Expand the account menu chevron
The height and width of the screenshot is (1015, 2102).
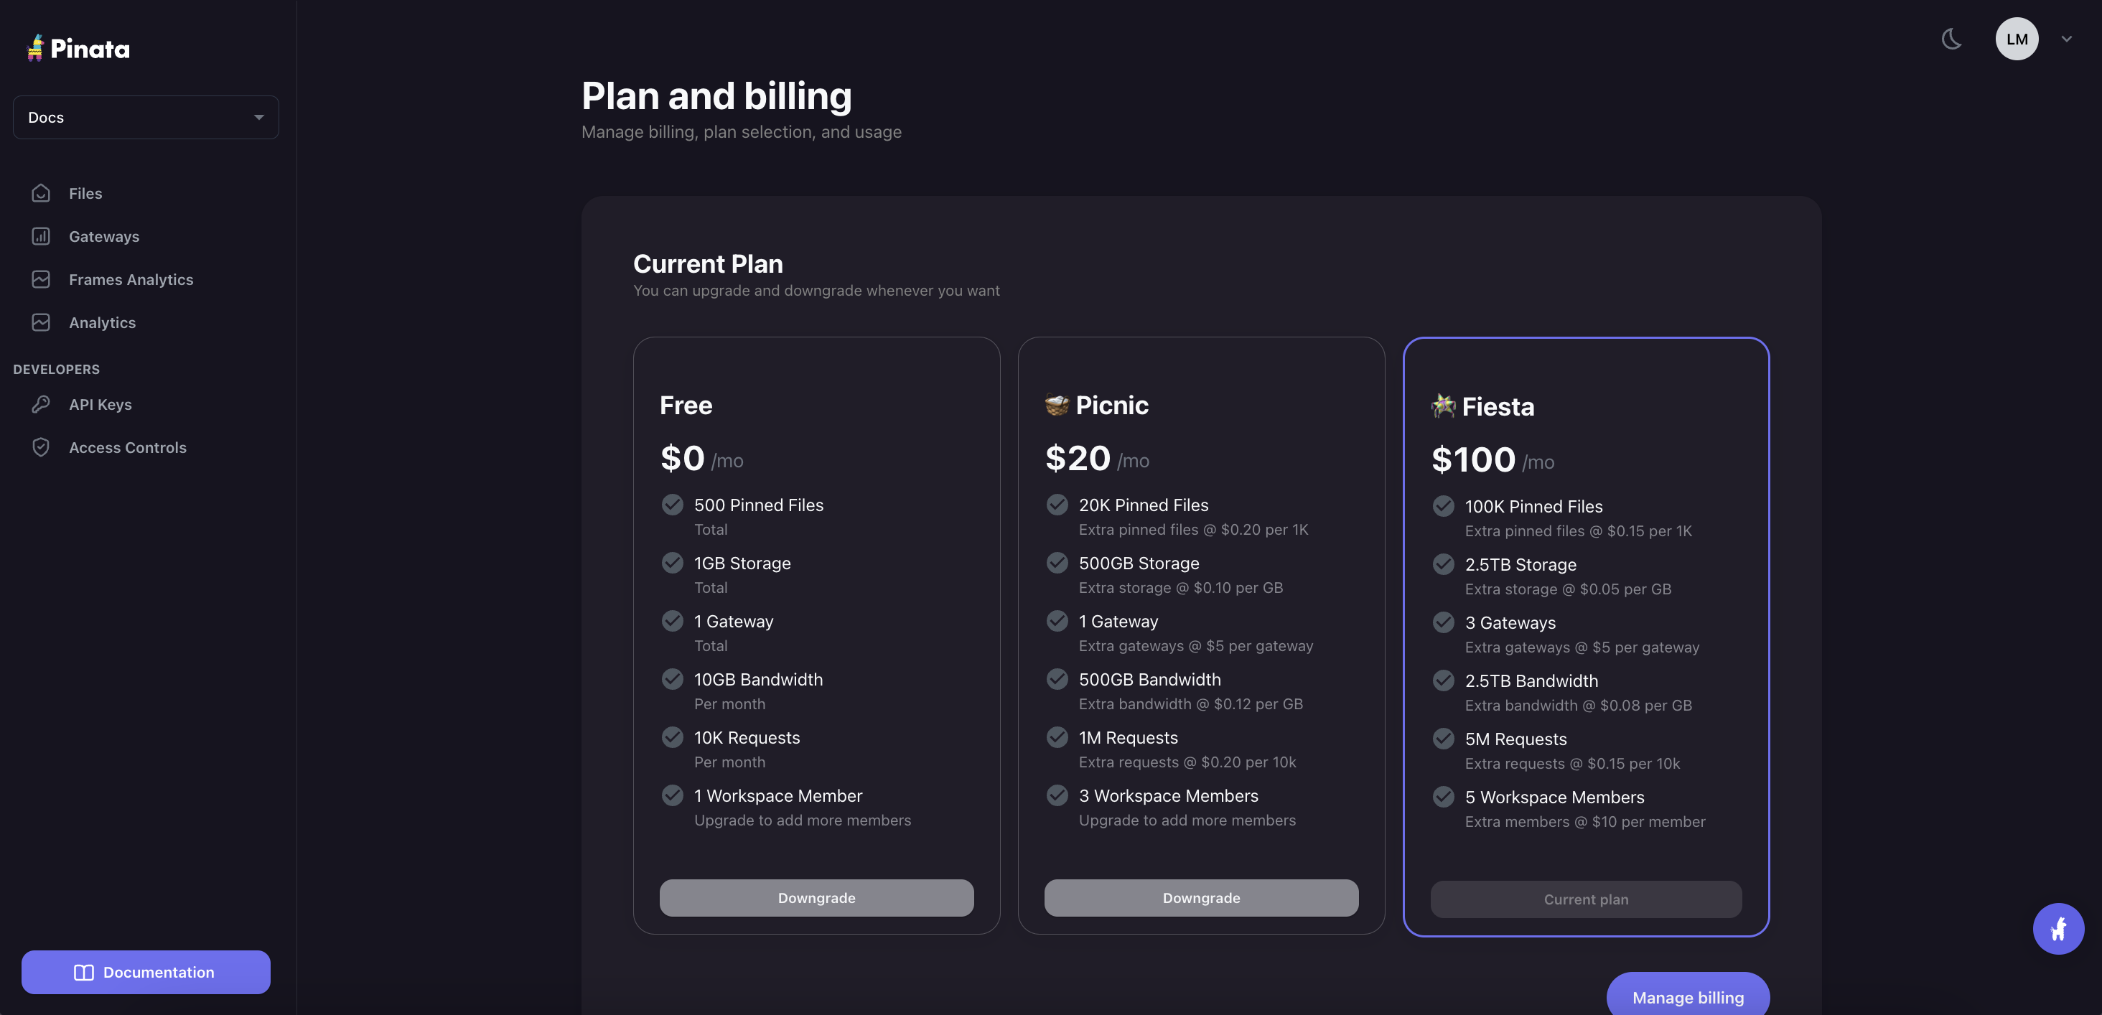point(2066,38)
